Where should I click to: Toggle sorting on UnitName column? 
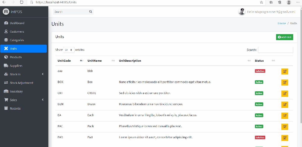pos(95,61)
